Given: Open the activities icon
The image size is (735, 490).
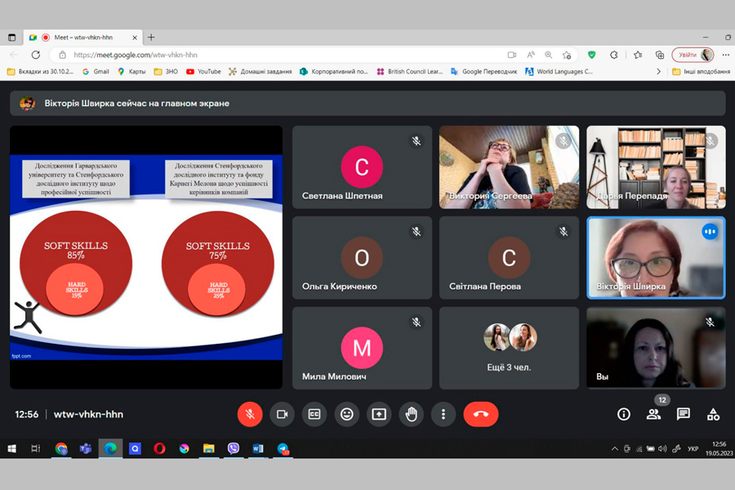Looking at the screenshot, I should pos(713,414).
